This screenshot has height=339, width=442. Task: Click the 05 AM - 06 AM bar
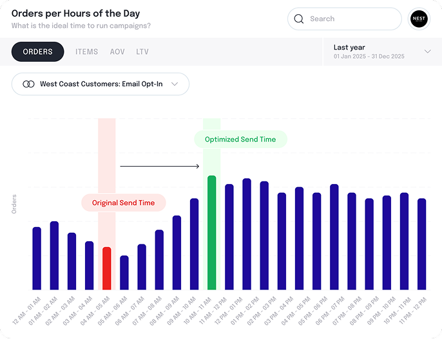(x=124, y=273)
